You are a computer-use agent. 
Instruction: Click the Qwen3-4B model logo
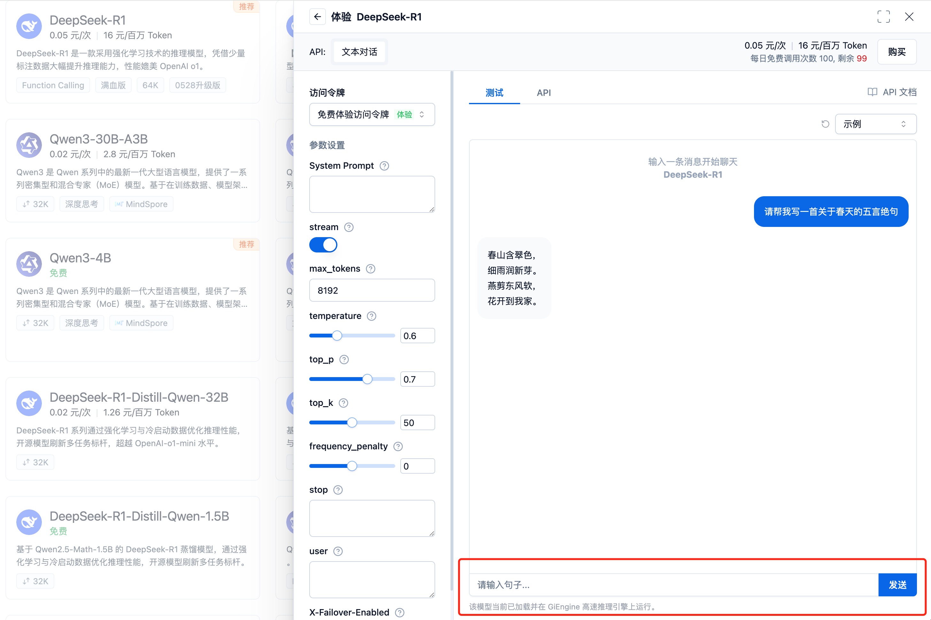pyautogui.click(x=29, y=264)
